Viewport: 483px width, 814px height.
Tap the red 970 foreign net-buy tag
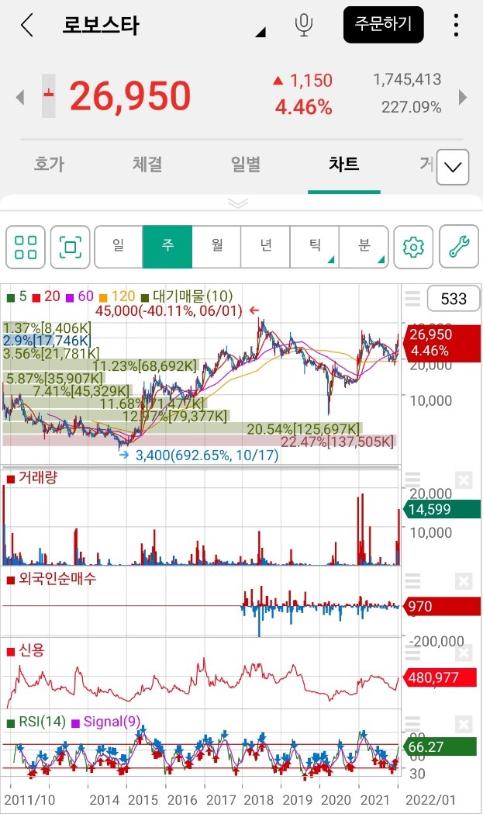442,606
